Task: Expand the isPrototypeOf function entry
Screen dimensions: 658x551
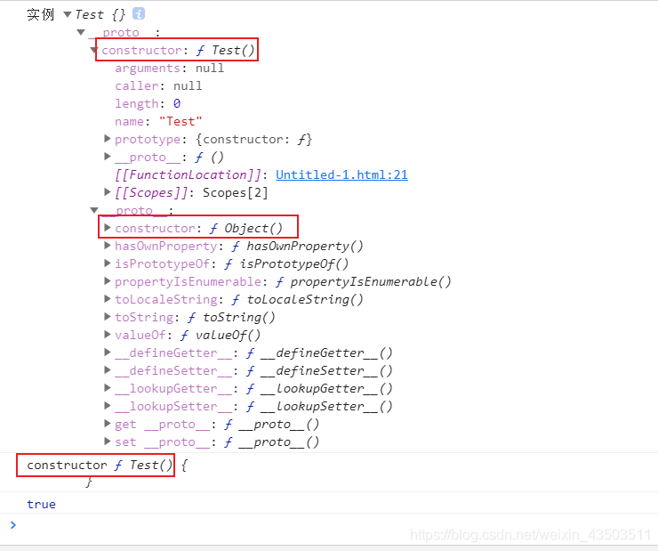Action: point(108,263)
